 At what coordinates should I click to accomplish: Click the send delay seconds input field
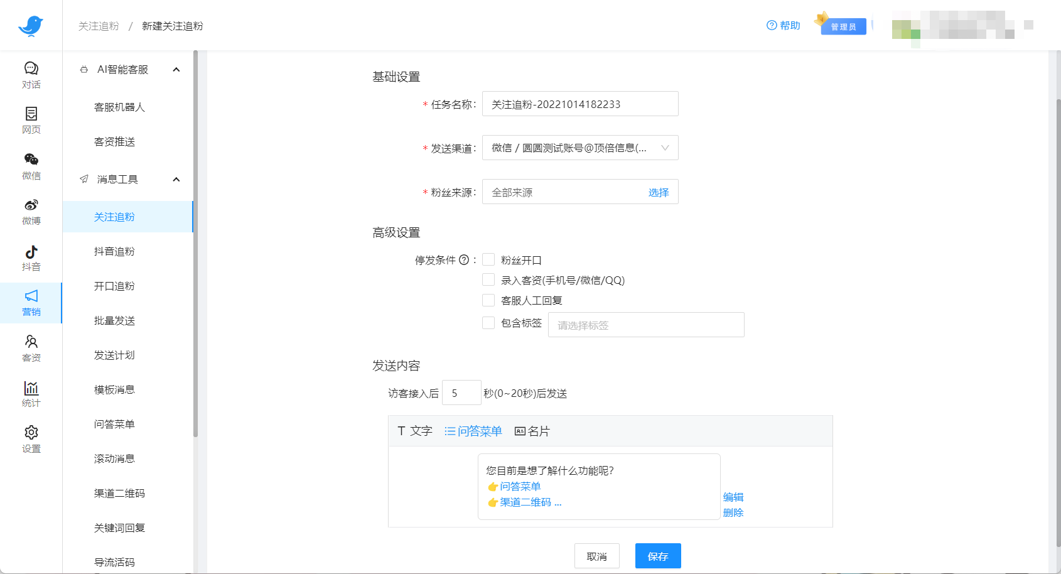461,393
